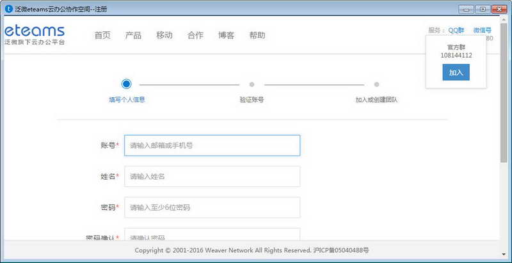Click the 验证账号 step dot
Screen dimensions: 512x263
pyautogui.click(x=252, y=84)
